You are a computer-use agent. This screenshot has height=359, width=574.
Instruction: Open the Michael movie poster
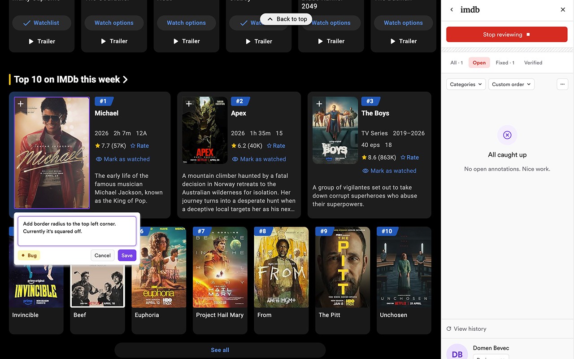52,153
